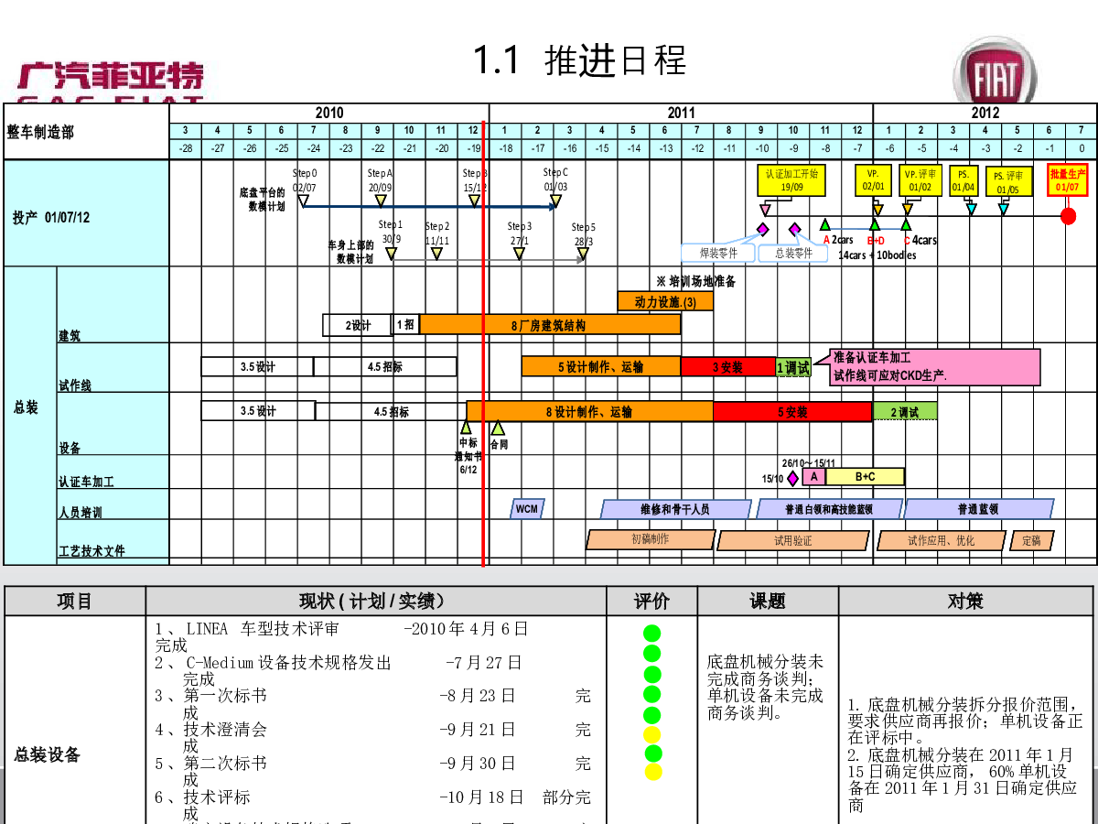
Task: Select the 8设计制作、运输 bar in 设备
Action: click(x=590, y=411)
